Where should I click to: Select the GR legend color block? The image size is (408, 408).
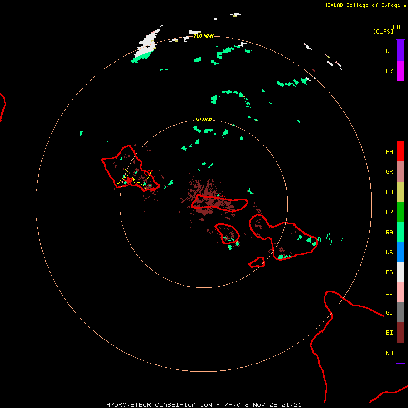pyautogui.click(x=400, y=171)
